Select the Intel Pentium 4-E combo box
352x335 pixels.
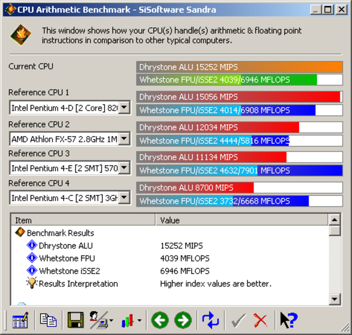(70, 168)
